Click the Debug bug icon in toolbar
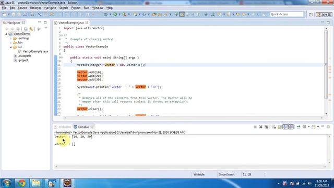 click(106, 14)
